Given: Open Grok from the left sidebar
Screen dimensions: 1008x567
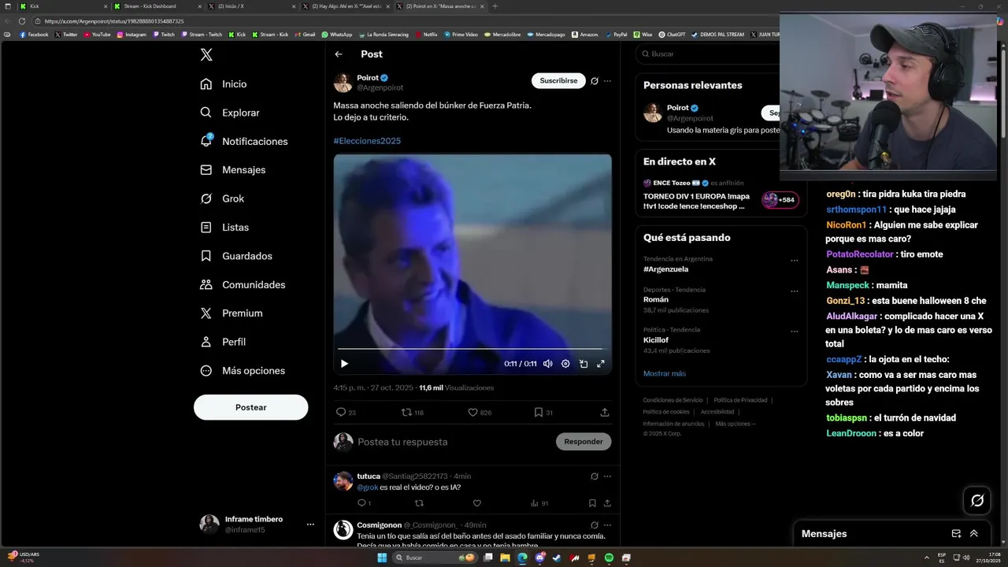Looking at the screenshot, I should pos(222,198).
